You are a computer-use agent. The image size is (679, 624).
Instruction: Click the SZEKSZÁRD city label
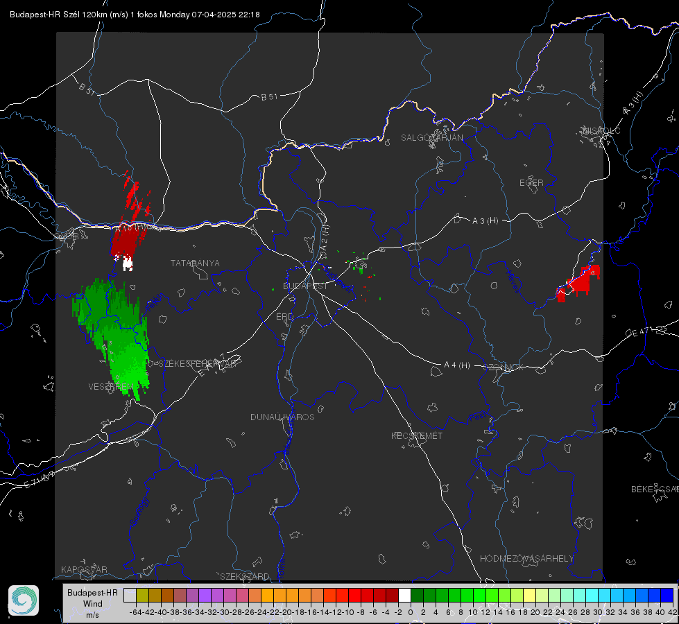tap(244, 576)
